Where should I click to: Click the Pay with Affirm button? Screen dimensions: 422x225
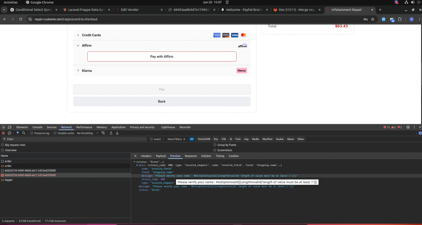162,56
